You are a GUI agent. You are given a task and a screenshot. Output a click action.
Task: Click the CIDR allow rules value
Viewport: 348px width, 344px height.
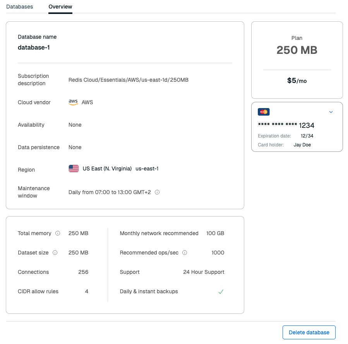87,291
